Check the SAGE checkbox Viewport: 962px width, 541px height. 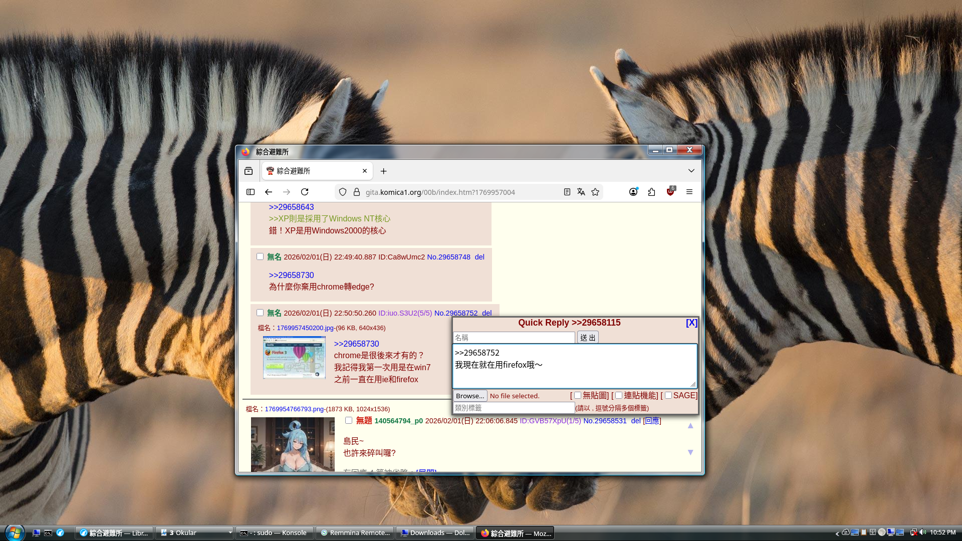coord(668,395)
